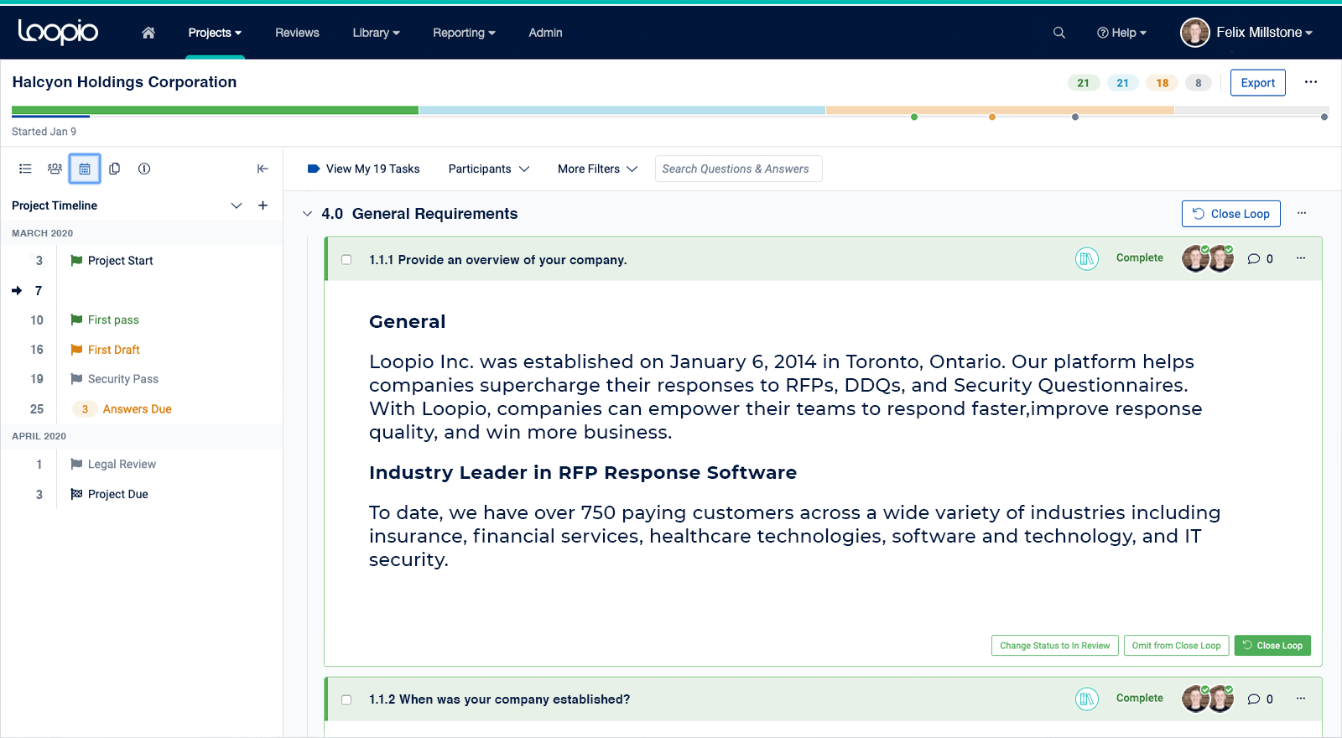The height and width of the screenshot is (738, 1342).
Task: Select the list view sidebar icon
Action: (25, 169)
